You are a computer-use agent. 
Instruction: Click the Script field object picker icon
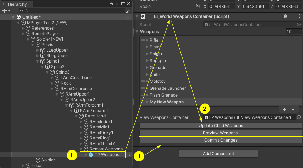pyautogui.click(x=299, y=25)
